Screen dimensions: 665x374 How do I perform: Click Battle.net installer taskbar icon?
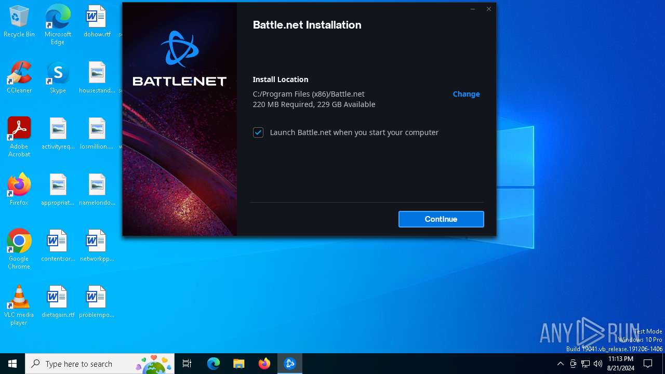pos(290,364)
